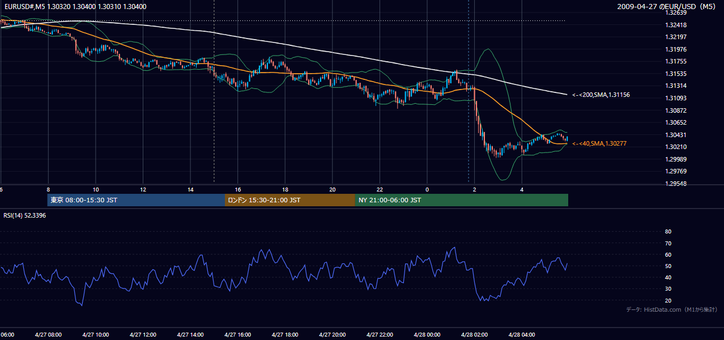
Task: Click the 4/27 18:00 time axis label
Action: coord(285,334)
